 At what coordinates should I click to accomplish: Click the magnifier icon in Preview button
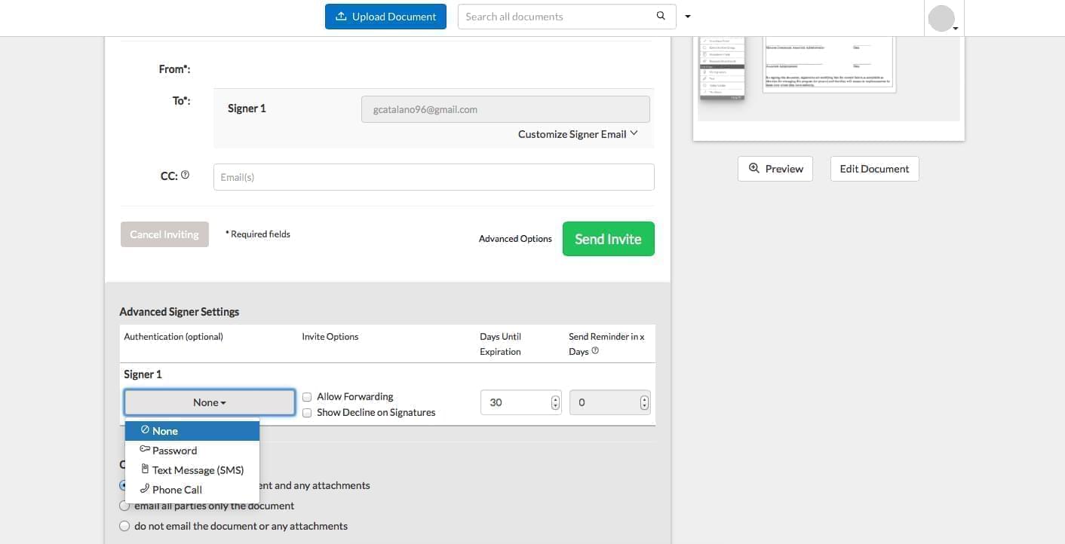click(753, 168)
